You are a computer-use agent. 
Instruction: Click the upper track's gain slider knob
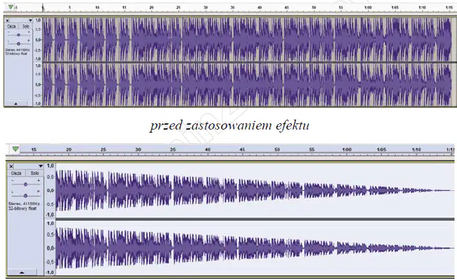pos(19,35)
